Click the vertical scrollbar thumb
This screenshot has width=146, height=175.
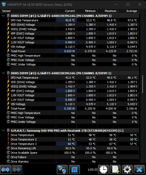(x=143, y=84)
